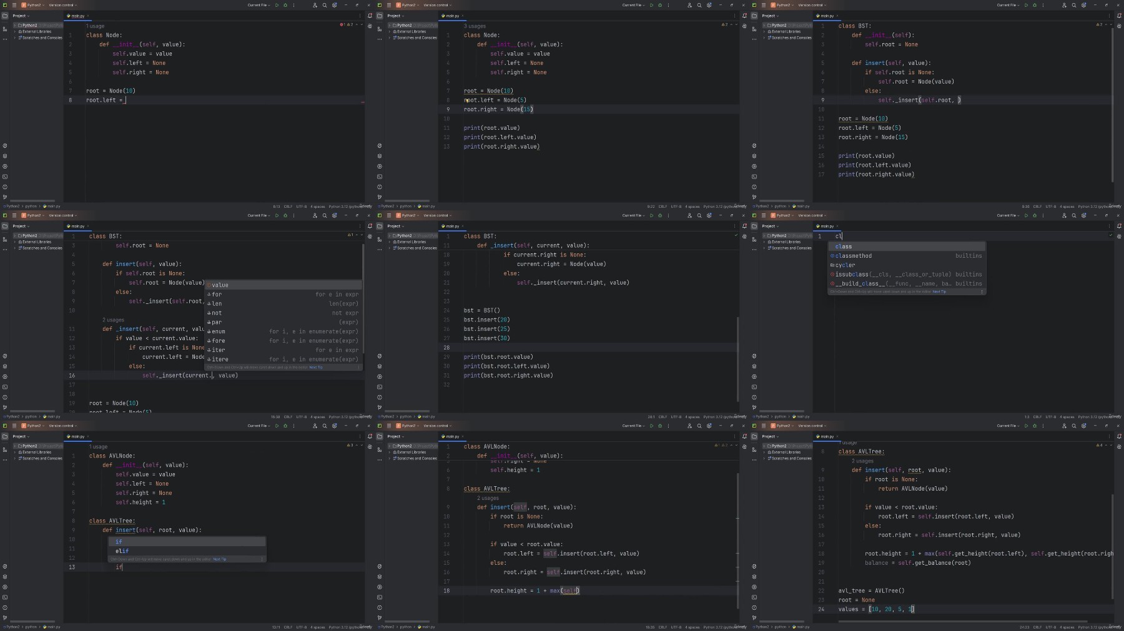The width and height of the screenshot is (1124, 631).
Task: Click 'Next Tip' link under the if/elif popup
Action: (x=220, y=559)
